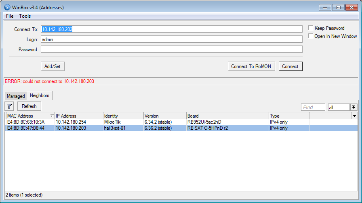
Task: Select the Neighbors tab
Action: point(40,95)
